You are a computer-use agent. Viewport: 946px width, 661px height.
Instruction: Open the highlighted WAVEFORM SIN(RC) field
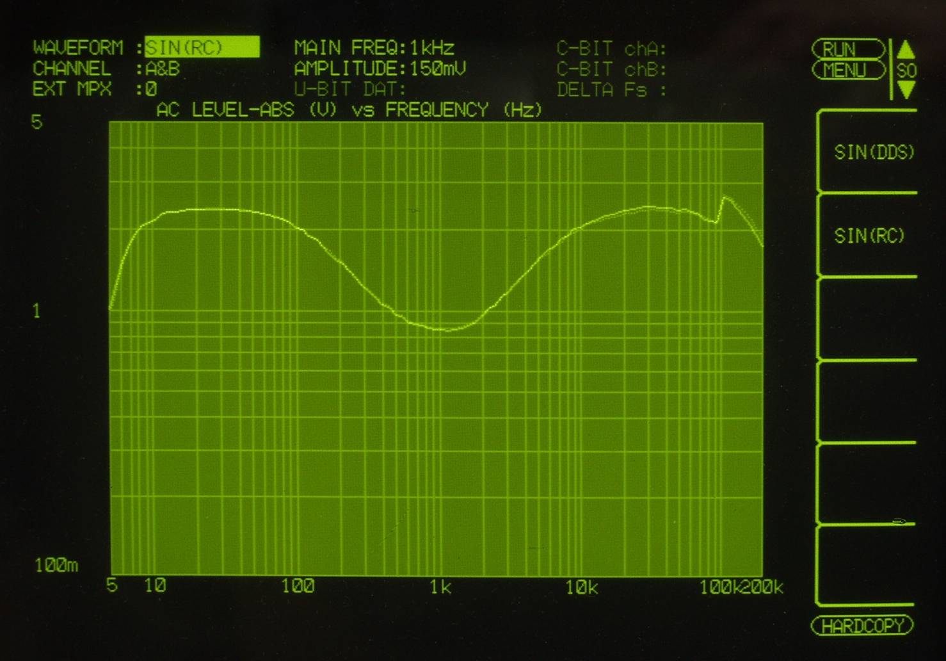202,47
